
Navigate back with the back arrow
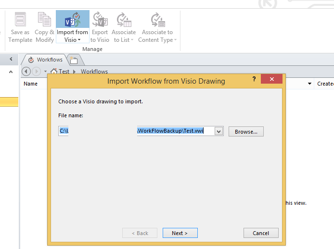pos(26,72)
